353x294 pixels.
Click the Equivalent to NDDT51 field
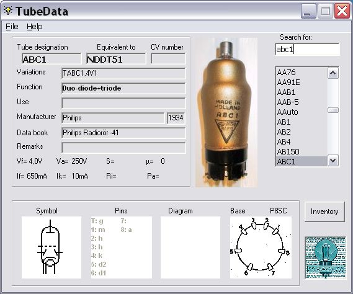(x=116, y=59)
